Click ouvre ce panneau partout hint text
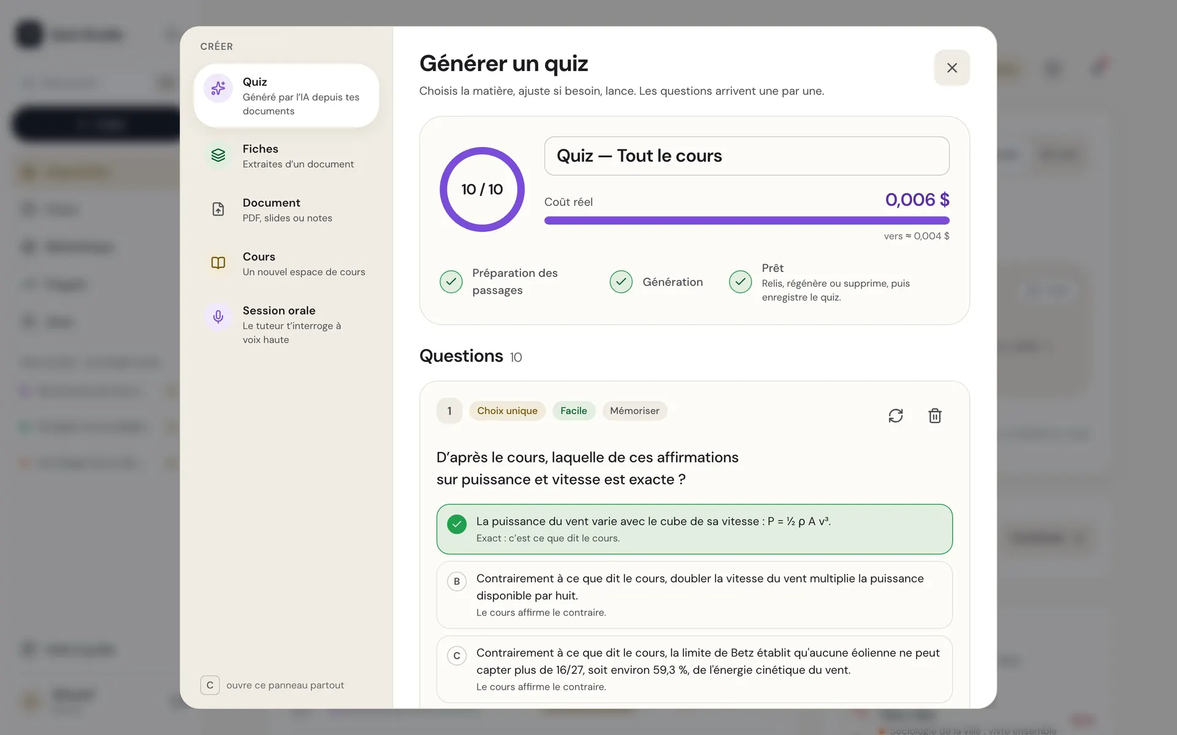1177x735 pixels. pyautogui.click(x=285, y=685)
